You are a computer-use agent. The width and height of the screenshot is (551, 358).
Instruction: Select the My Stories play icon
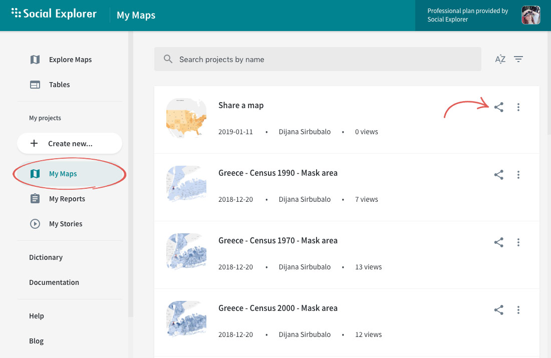point(35,223)
